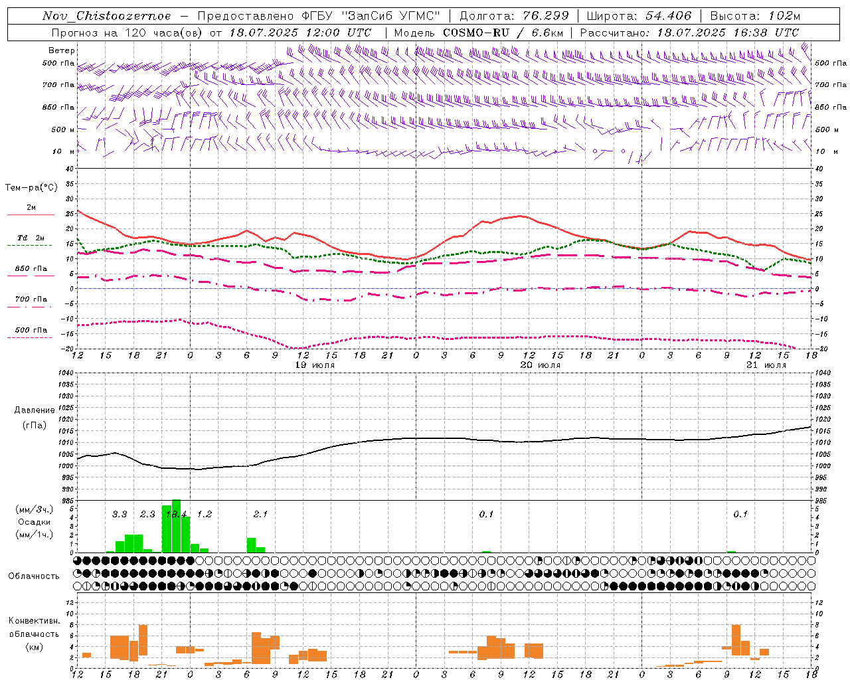Viewport: 850px width, 680px height.
Task: Click the Модель COSMO-RU / 6.6км label
Action: click(479, 33)
